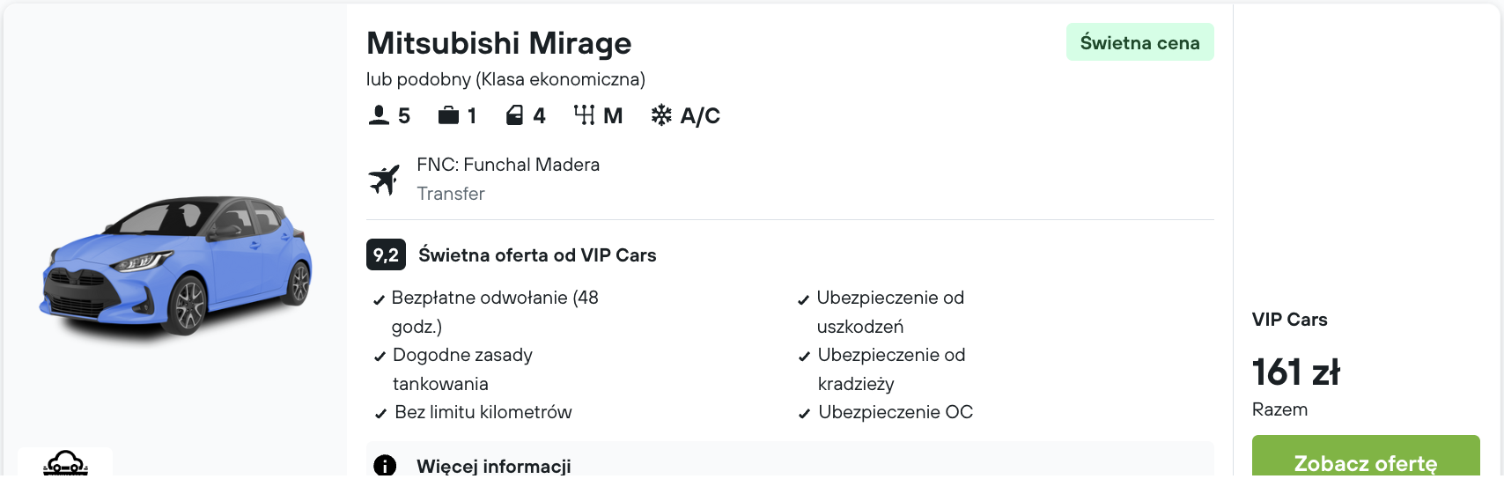The image size is (1504, 479).
Task: Click the Więcej informacji info icon
Action: [x=385, y=466]
